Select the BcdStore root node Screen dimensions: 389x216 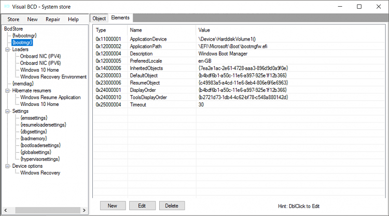(13, 29)
